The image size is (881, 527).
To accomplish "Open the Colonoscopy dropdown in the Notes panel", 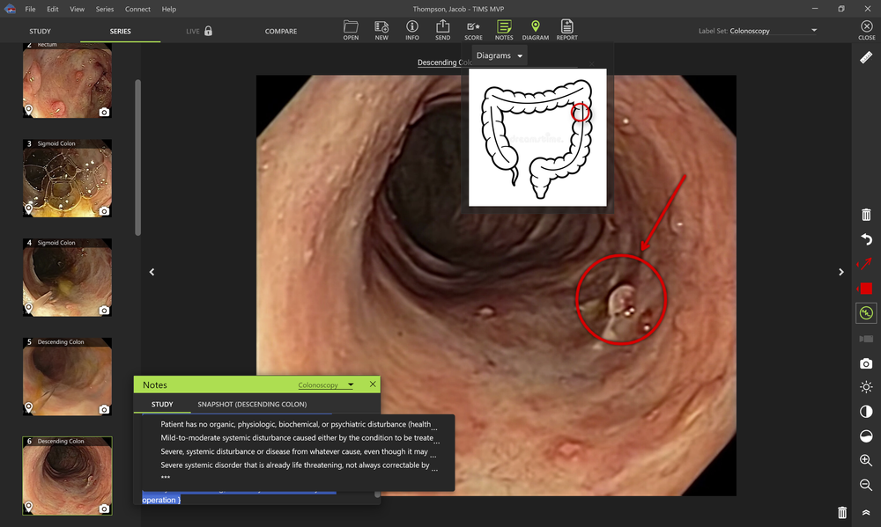I will click(326, 384).
